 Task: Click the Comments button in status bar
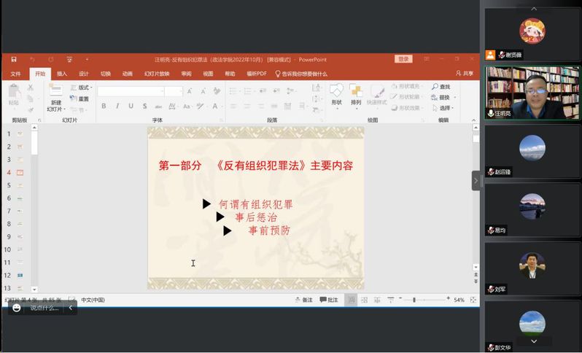pyautogui.click(x=329, y=300)
